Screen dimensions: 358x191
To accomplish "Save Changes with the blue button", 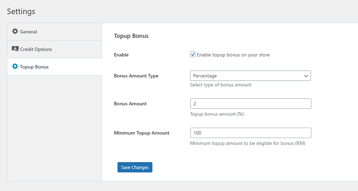I will point(135,167).
